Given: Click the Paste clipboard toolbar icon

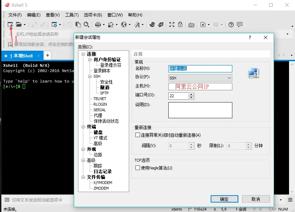Looking at the screenshot, I should pyautogui.click(x=78, y=24).
